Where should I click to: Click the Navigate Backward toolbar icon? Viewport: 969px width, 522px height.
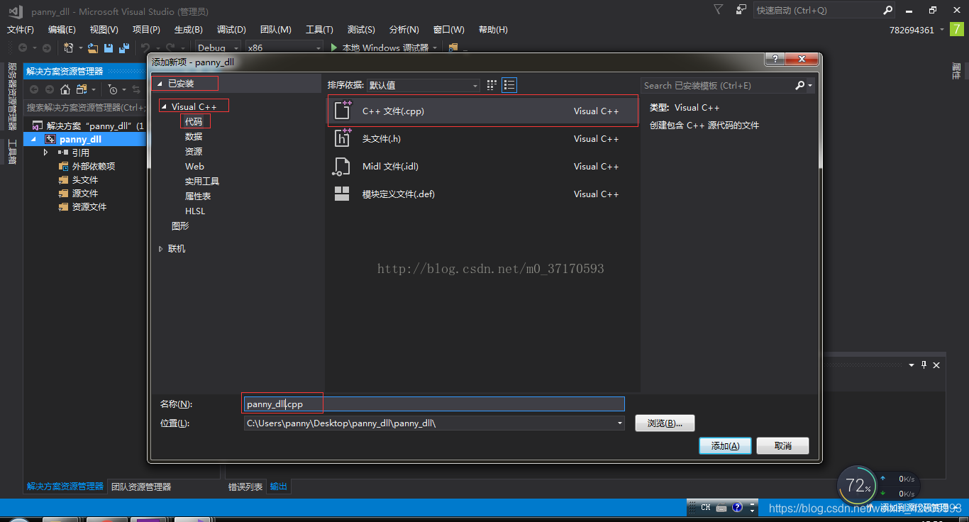23,48
